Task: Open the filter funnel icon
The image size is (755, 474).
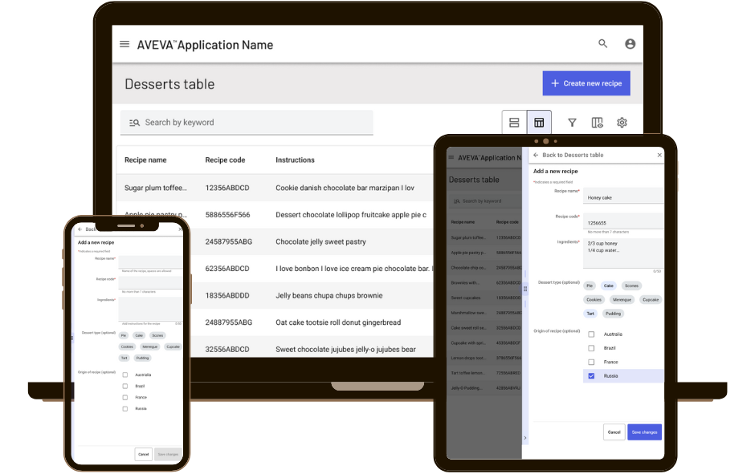Action: click(572, 123)
